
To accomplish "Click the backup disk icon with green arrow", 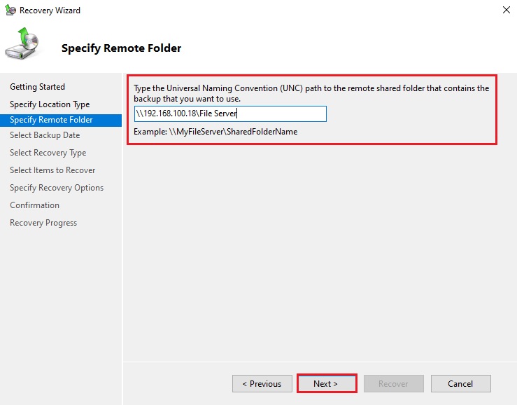I will pyautogui.click(x=24, y=45).
